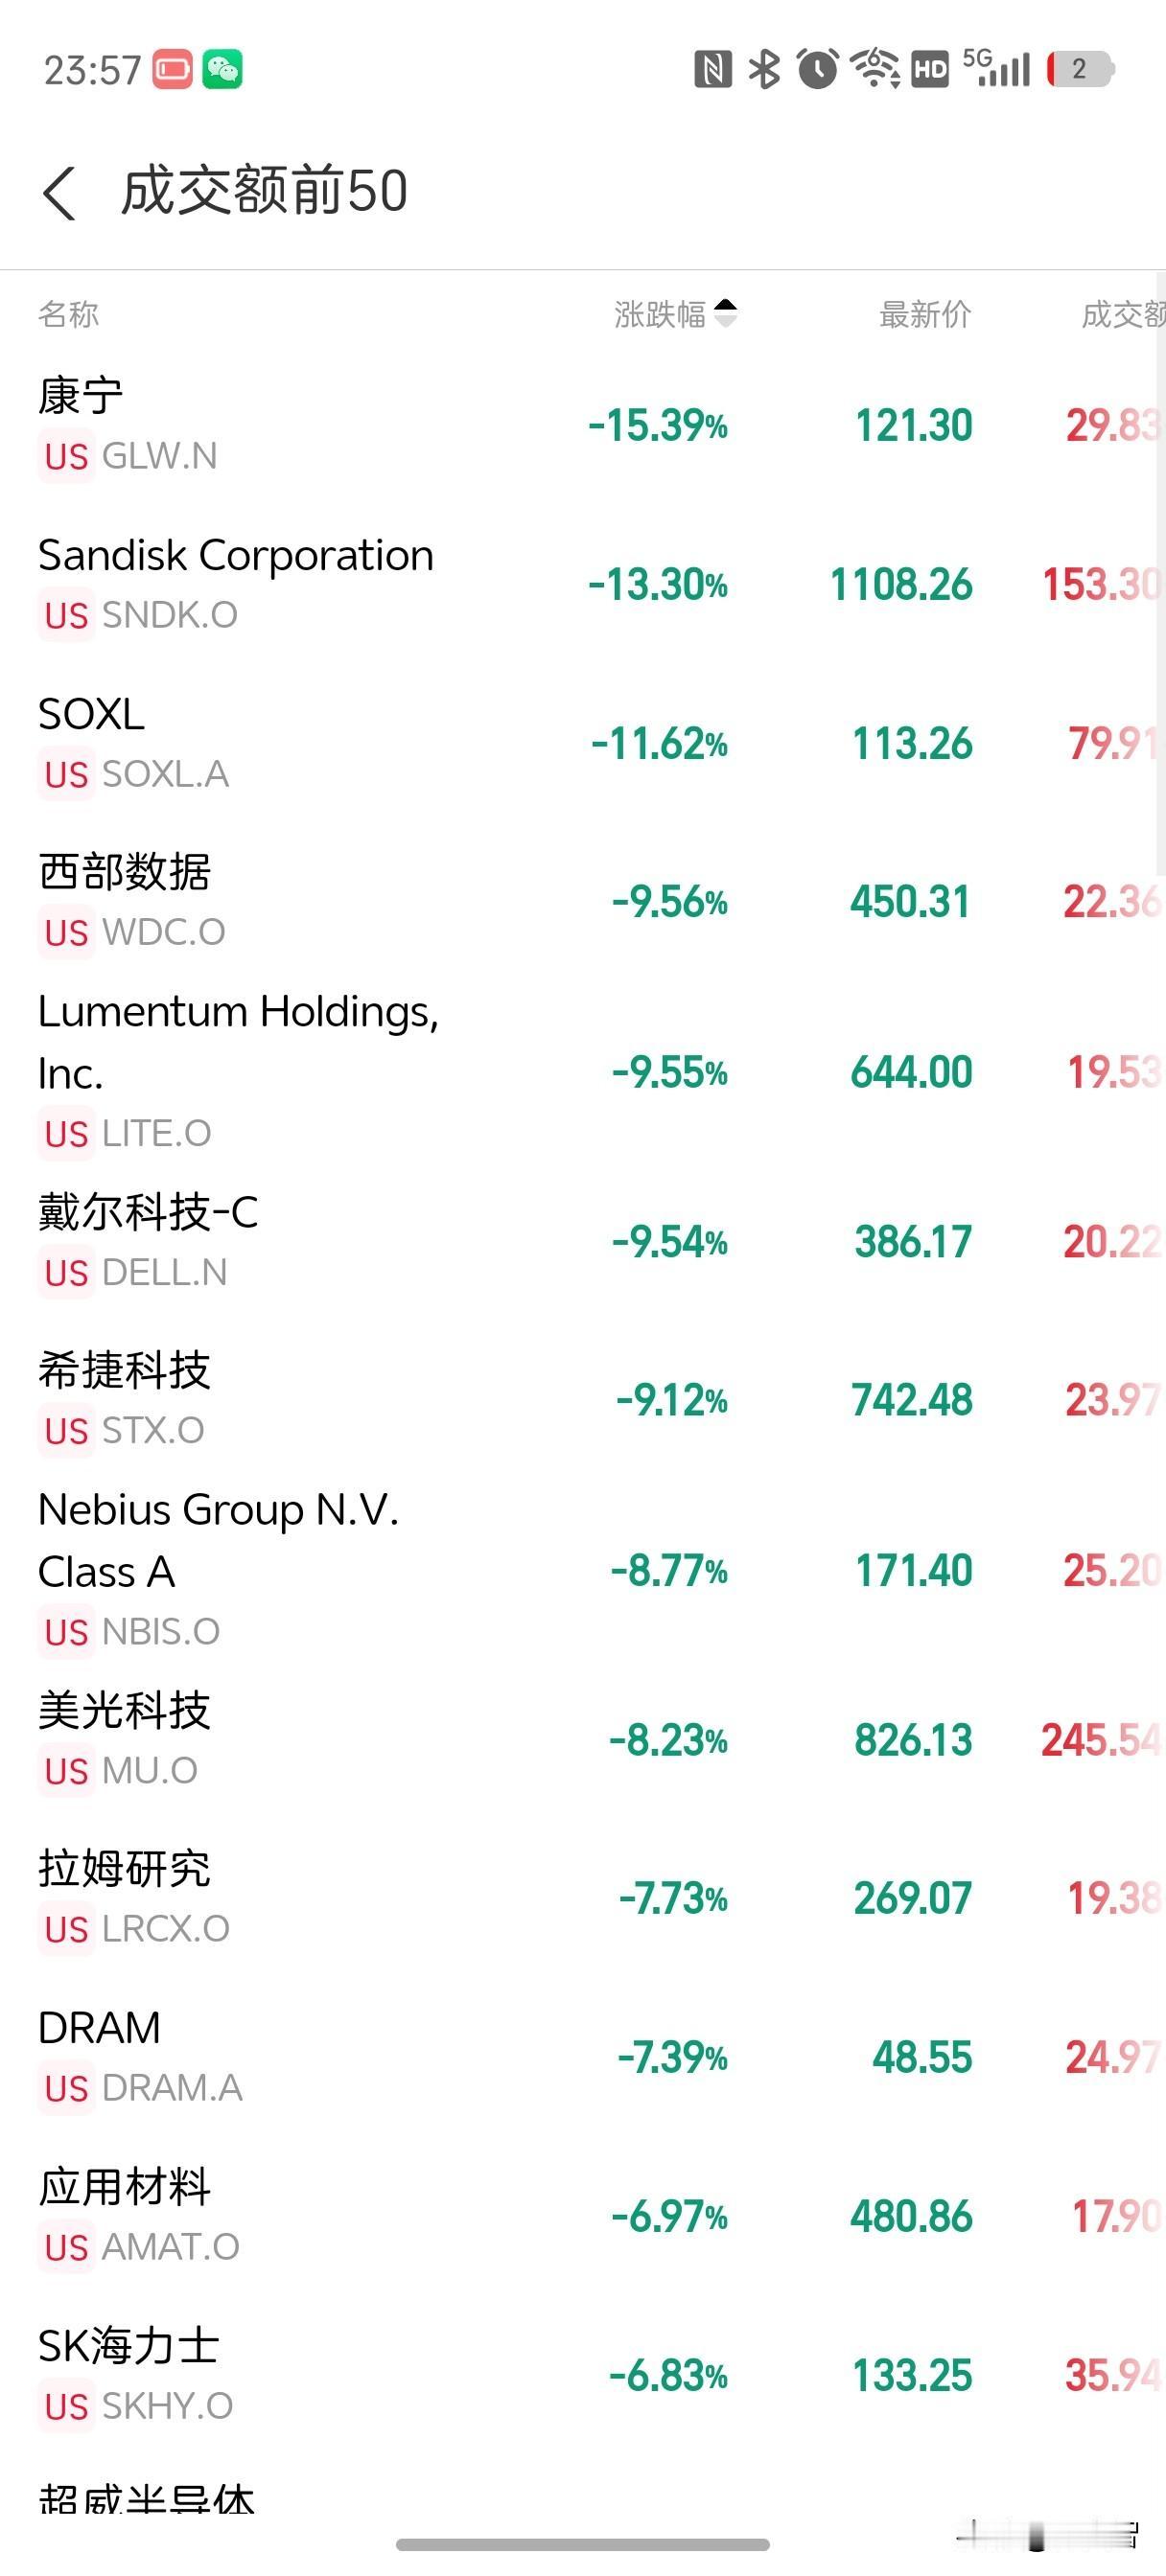Tap the bottom home gesture bar
This screenshot has height=2576, width=1166.
tap(582, 2545)
